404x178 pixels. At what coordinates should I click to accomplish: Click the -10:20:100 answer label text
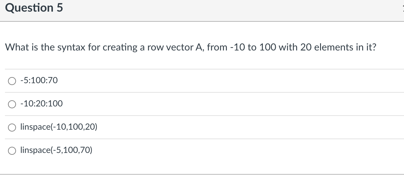41,104
